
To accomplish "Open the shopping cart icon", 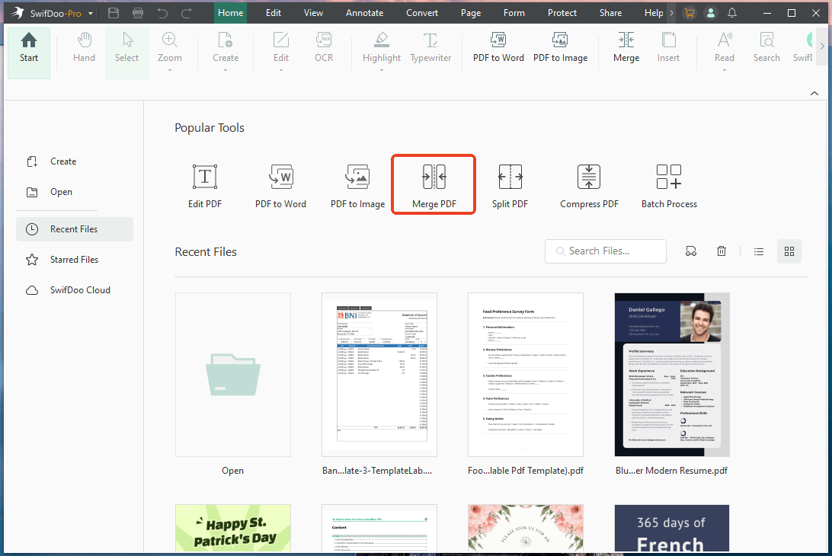I will (690, 13).
